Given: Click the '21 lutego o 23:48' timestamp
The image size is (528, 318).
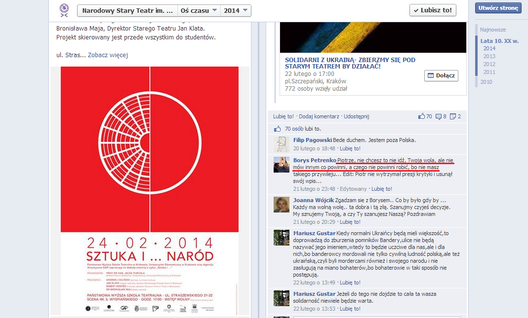Looking at the screenshot, I should point(314,189).
